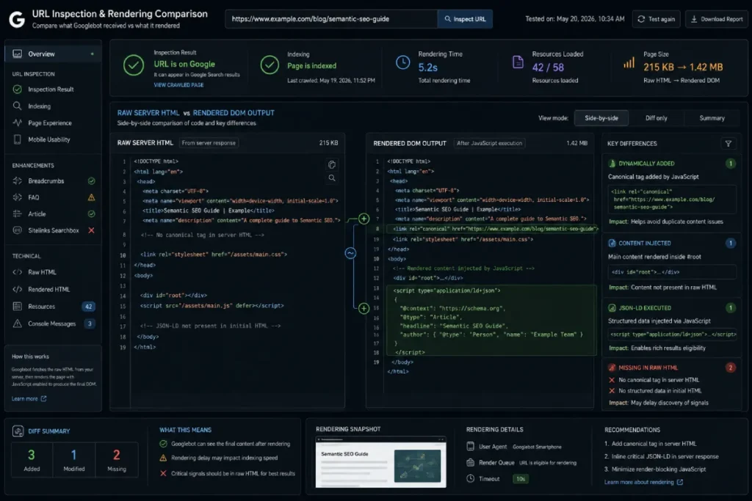Click the Missing in Raw HTML count badge 2

[731, 367]
